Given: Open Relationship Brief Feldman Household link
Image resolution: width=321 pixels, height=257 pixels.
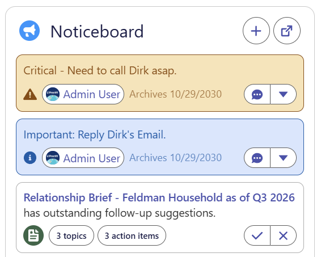Looking at the screenshot, I should point(159,197).
